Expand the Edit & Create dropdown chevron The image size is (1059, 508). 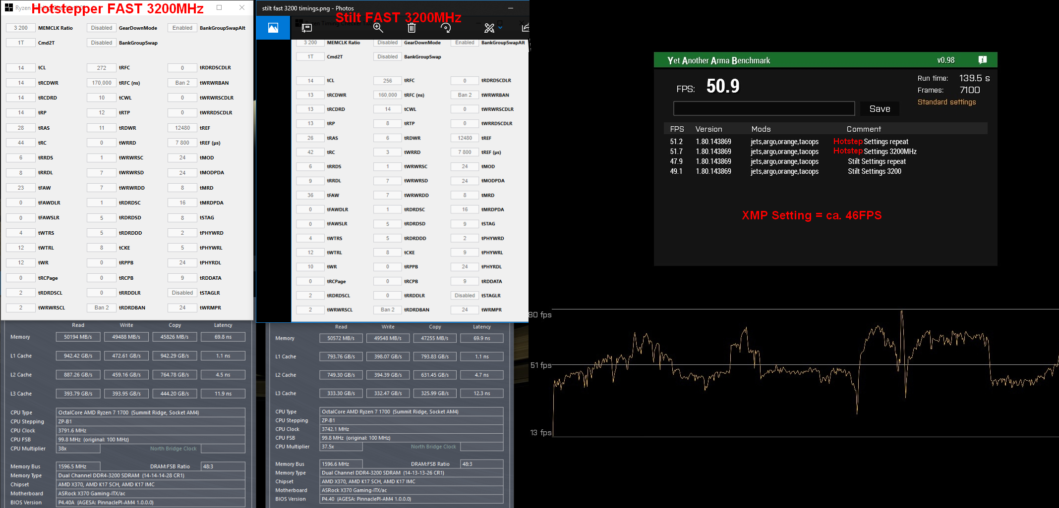click(500, 28)
